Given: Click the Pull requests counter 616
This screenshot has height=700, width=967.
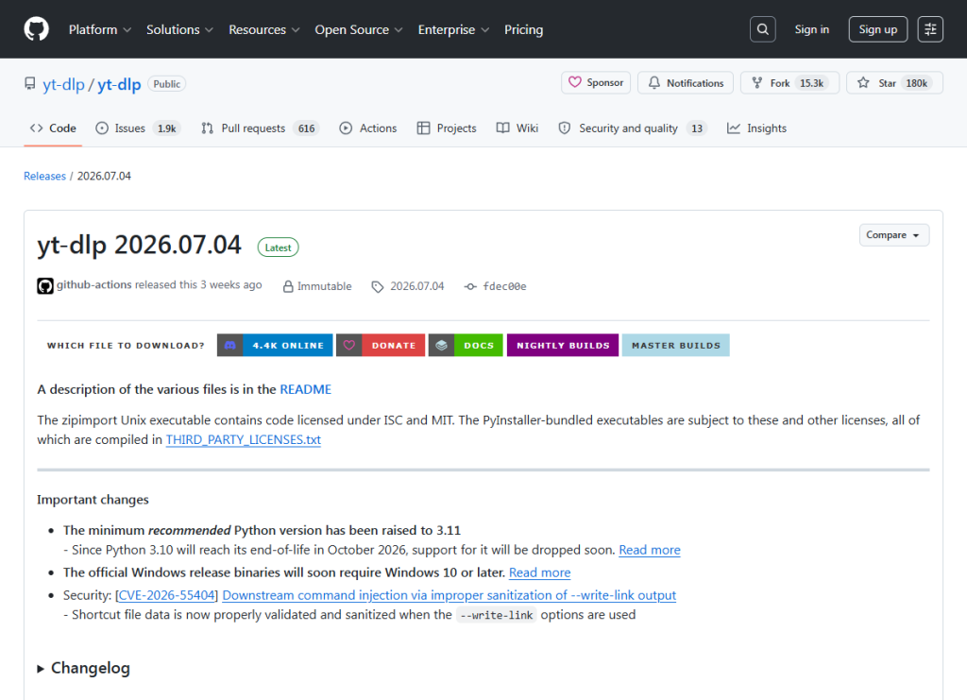Looking at the screenshot, I should [x=307, y=128].
